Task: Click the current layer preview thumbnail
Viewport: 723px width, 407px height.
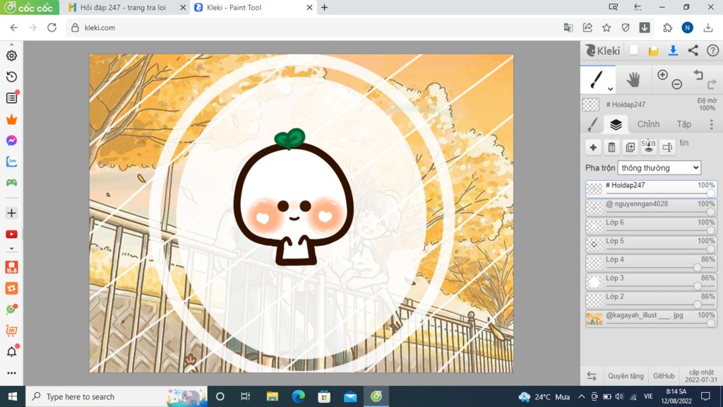Action: tap(591, 105)
